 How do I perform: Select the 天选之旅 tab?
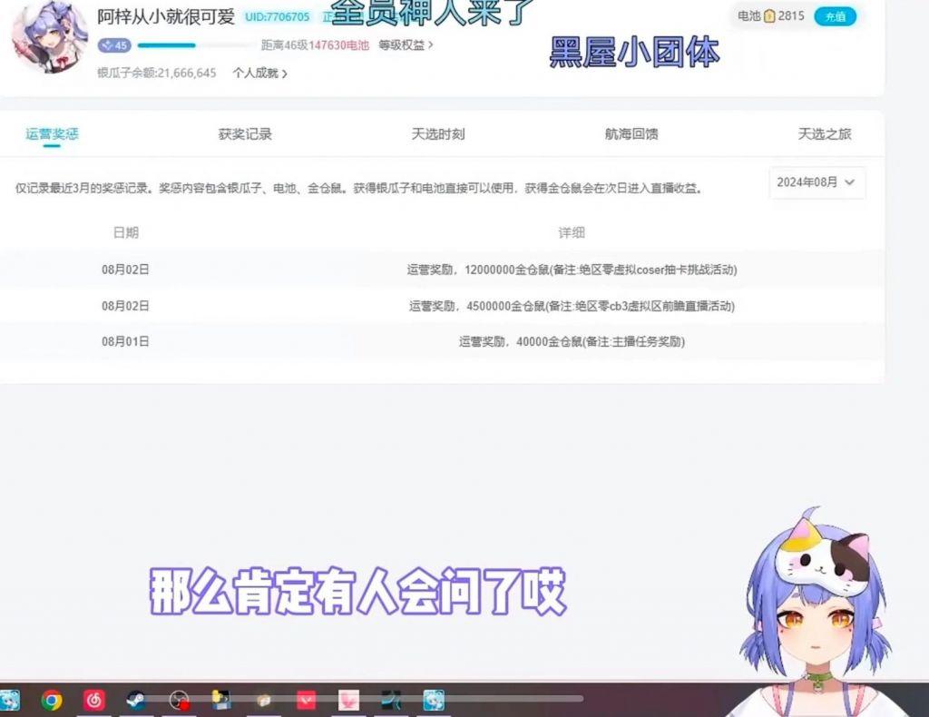coord(825,134)
